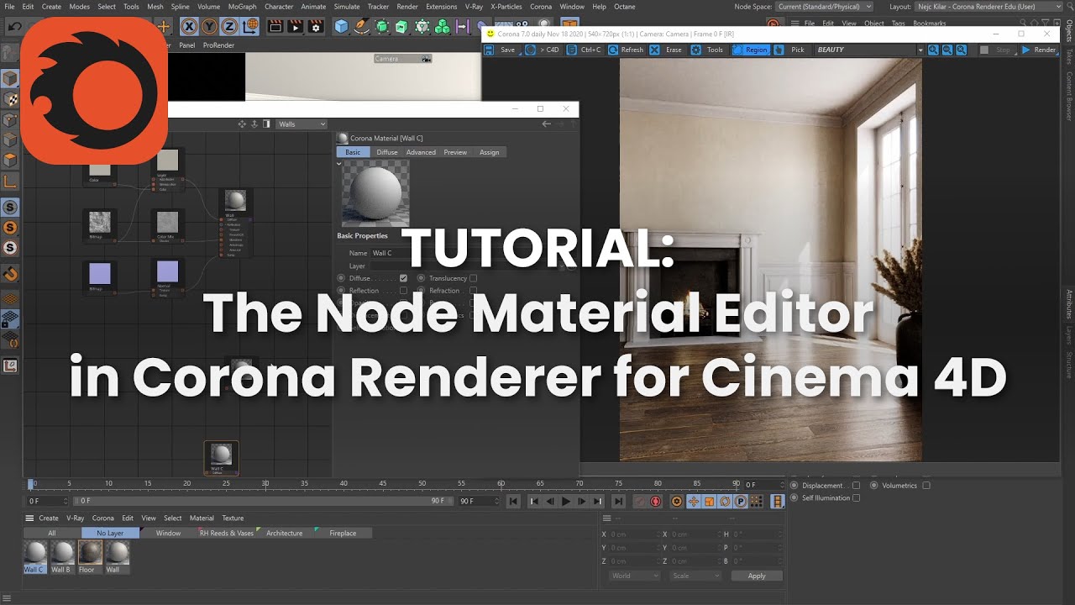Click the timeline ruler at frame 45
Image resolution: width=1075 pixels, height=605 pixels.
[x=383, y=484]
